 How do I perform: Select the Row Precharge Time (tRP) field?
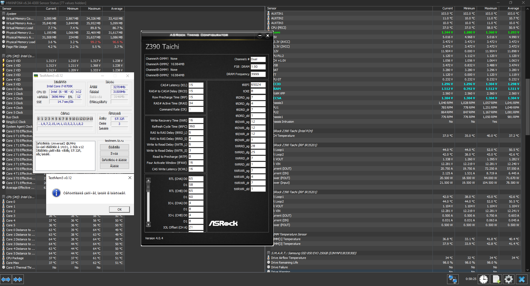point(196,97)
